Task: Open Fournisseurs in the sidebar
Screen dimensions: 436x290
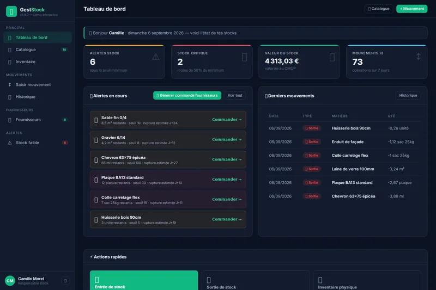Action: (x=37, y=120)
